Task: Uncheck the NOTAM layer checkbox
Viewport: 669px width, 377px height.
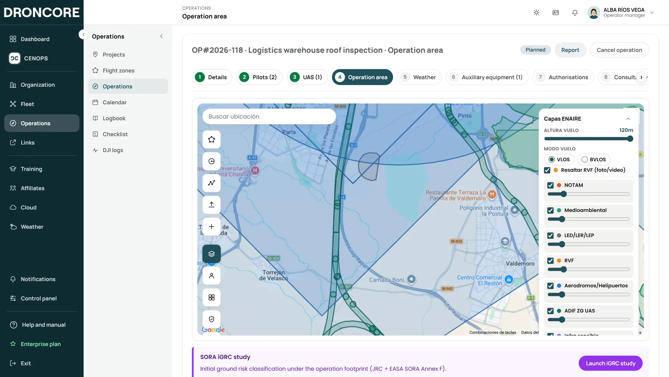Action: click(x=550, y=185)
